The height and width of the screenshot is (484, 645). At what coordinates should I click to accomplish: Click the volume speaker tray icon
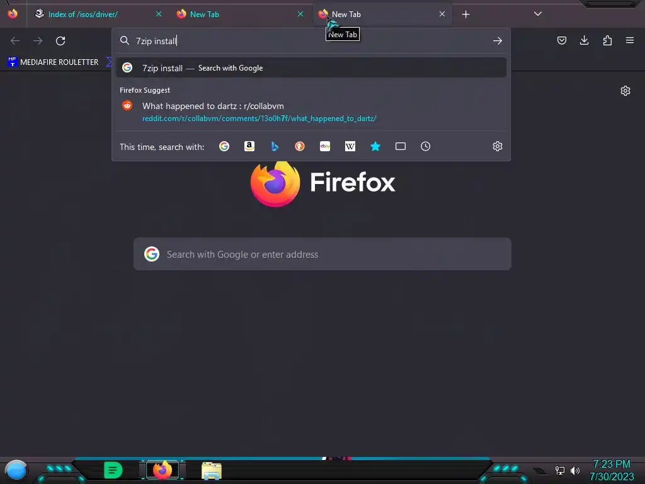(574, 470)
